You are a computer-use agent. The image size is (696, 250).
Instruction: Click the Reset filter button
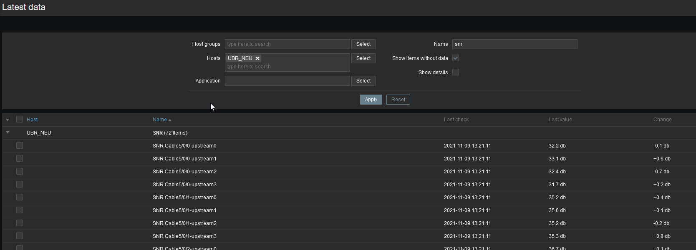pyautogui.click(x=398, y=100)
